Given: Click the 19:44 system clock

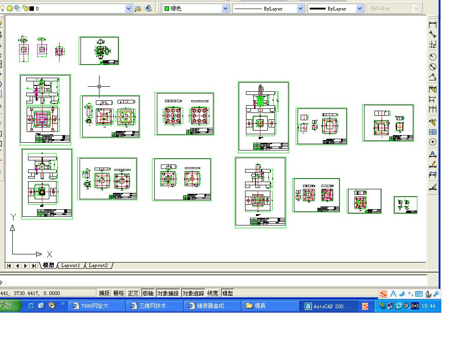Looking at the screenshot, I should [x=428, y=306].
